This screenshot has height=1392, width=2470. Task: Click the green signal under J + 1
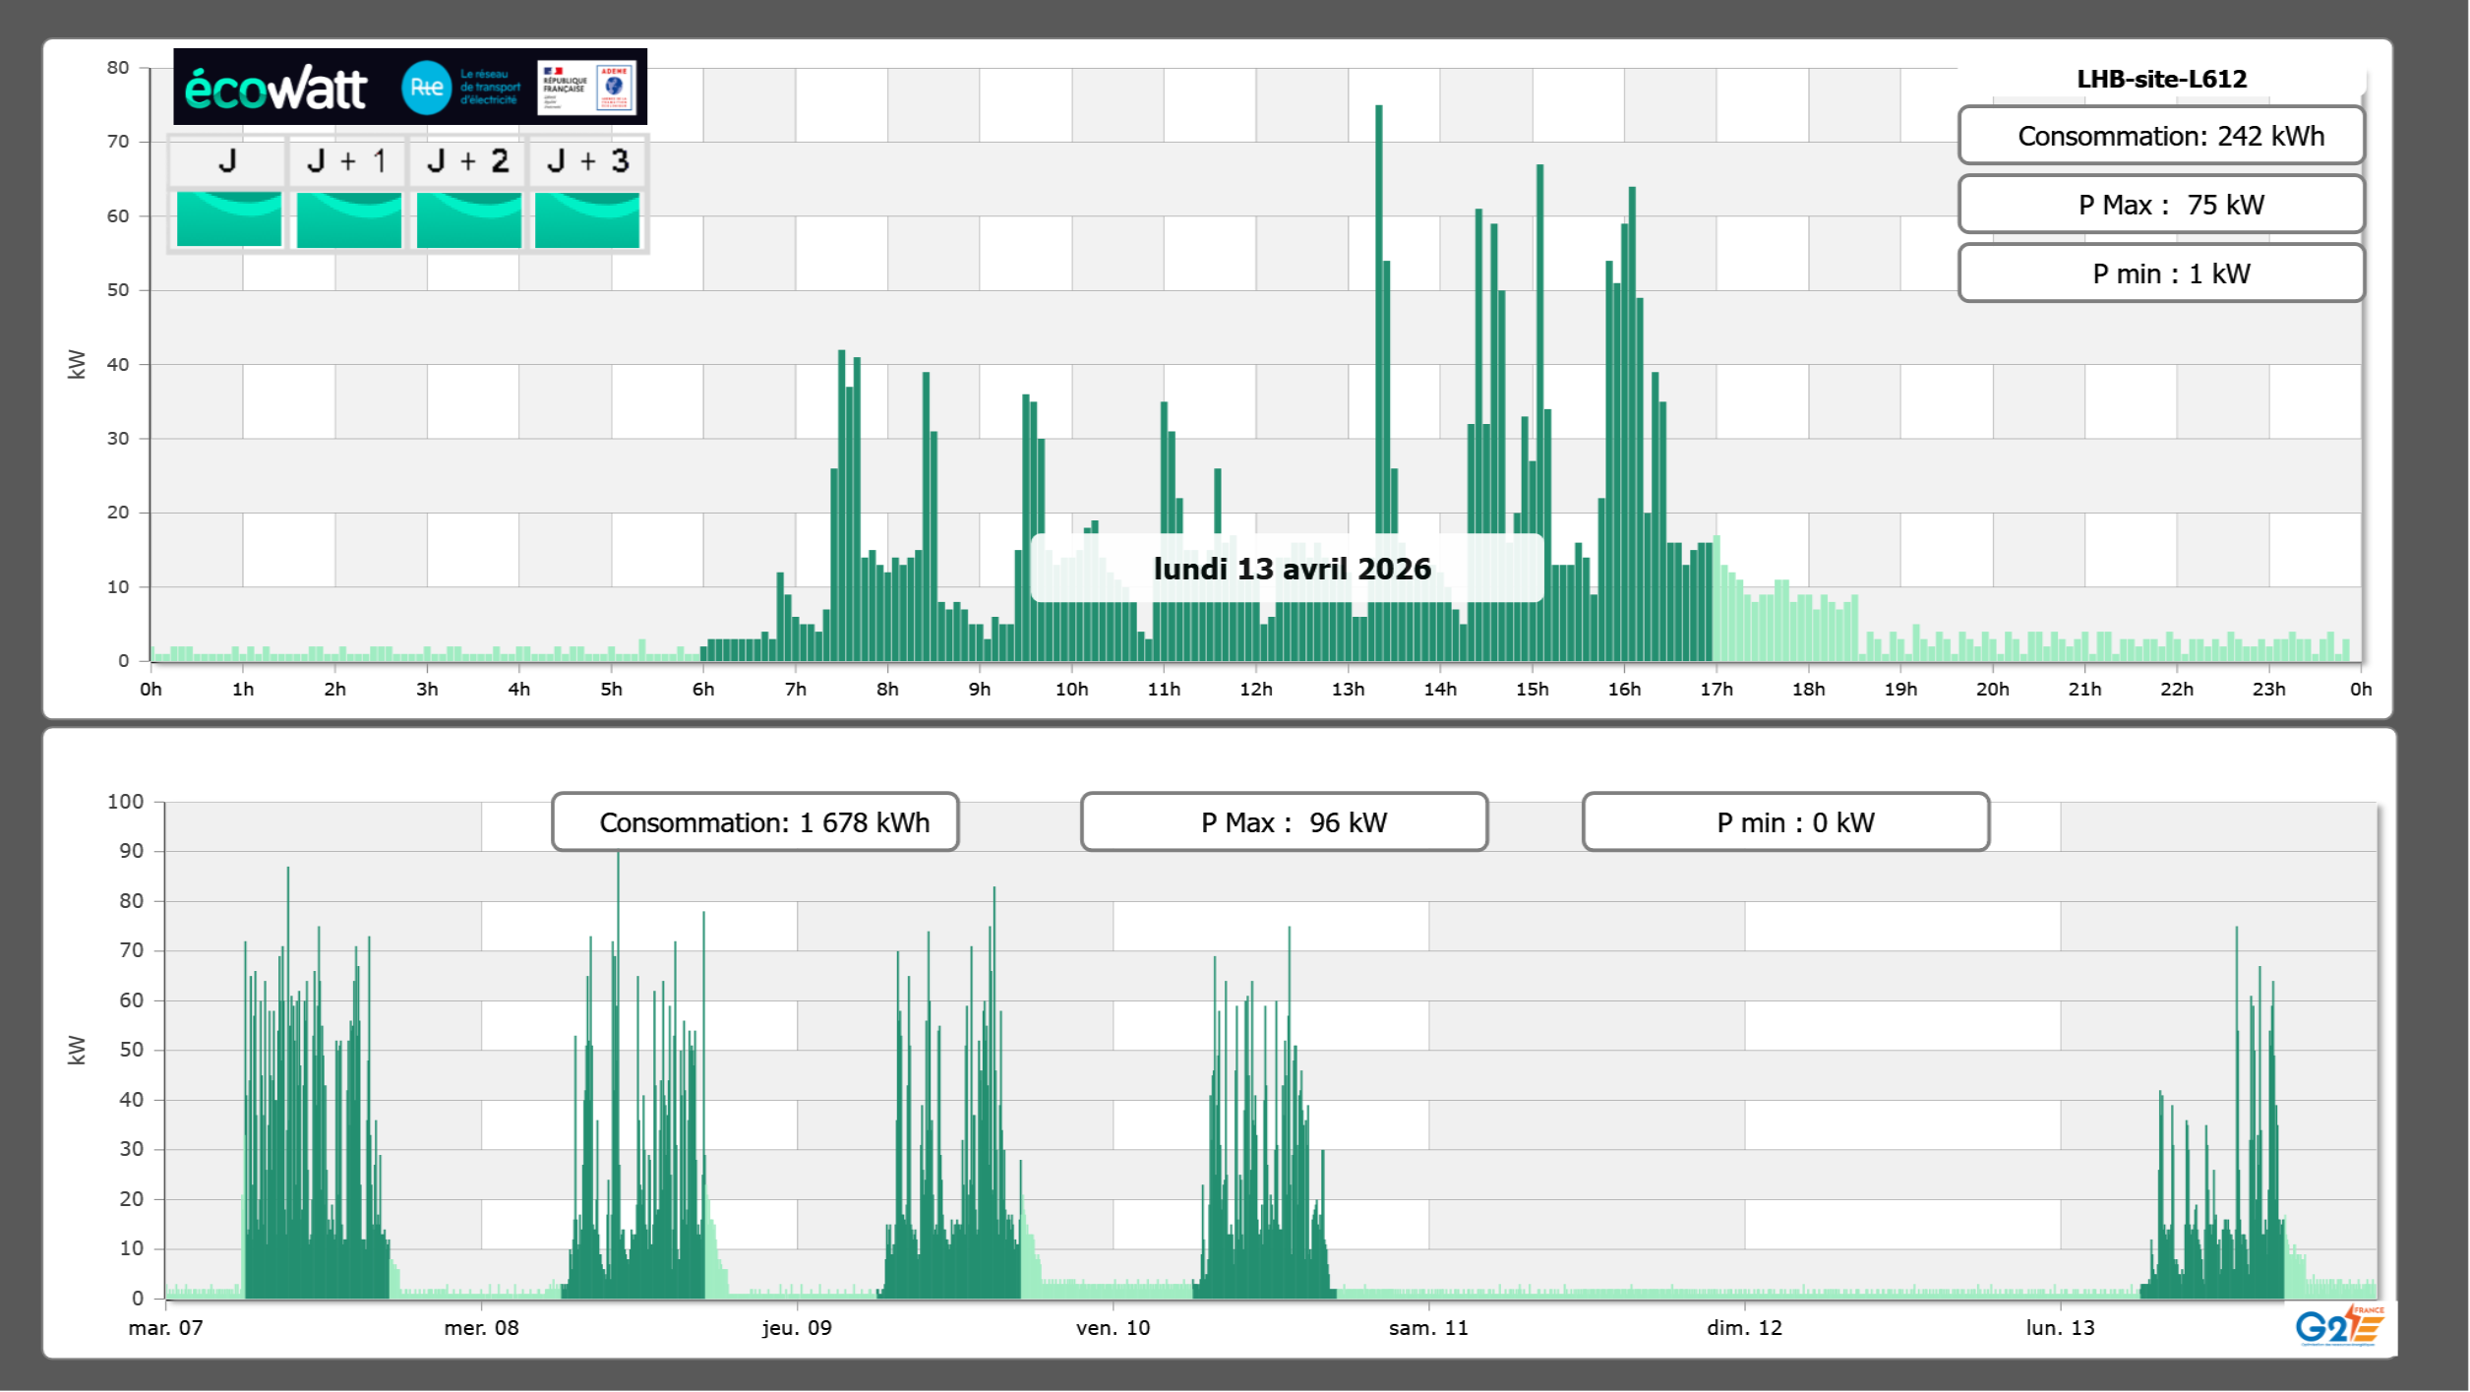point(348,219)
